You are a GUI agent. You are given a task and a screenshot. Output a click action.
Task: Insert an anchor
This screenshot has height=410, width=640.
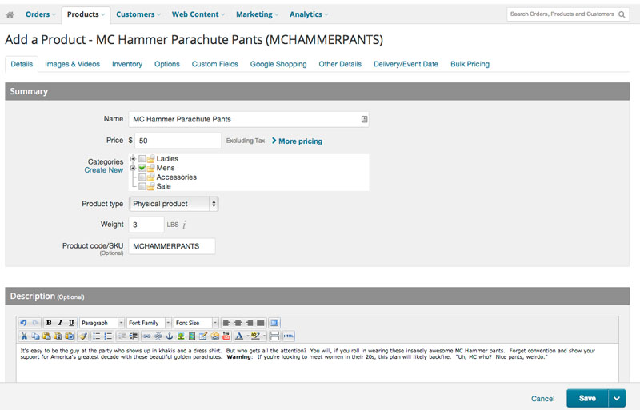170,336
